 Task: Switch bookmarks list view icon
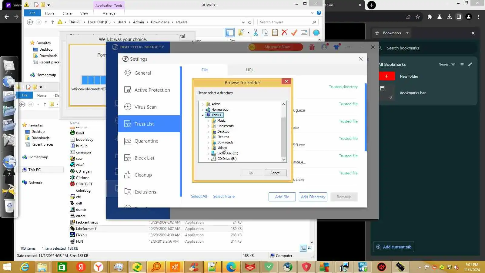(462, 64)
